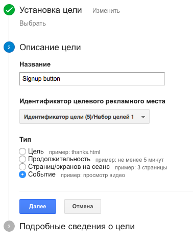Click the gray step 3 circle
This screenshot has height=241, width=193.
point(9,226)
